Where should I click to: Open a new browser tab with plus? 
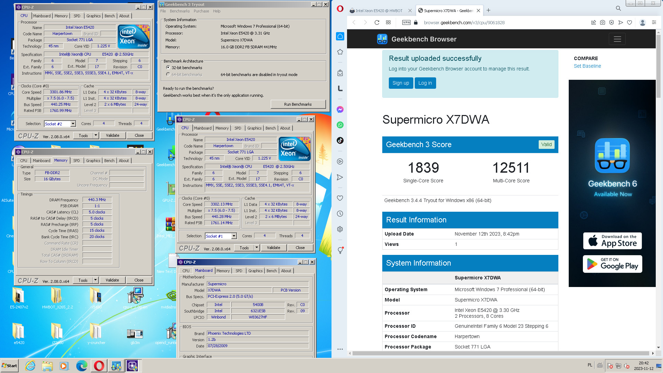tap(488, 10)
